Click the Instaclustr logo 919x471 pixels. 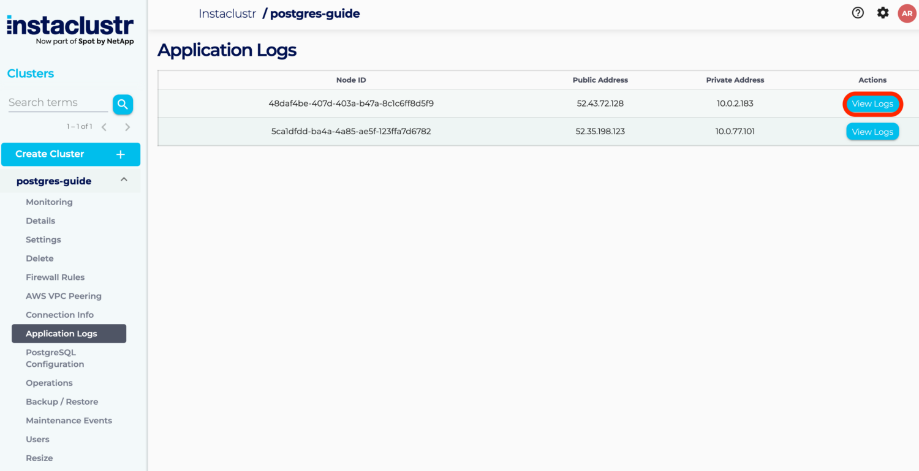[69, 26]
